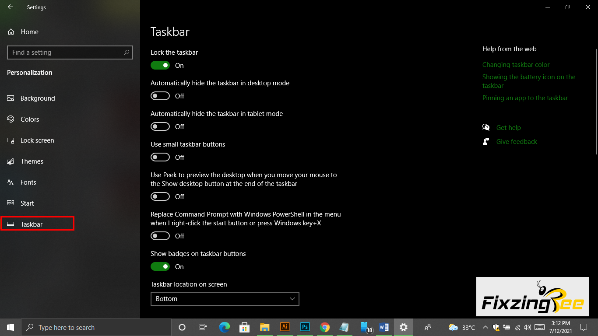The height and width of the screenshot is (336, 598).
Task: Select Colors in Personalization sidebar
Action: coord(30,119)
